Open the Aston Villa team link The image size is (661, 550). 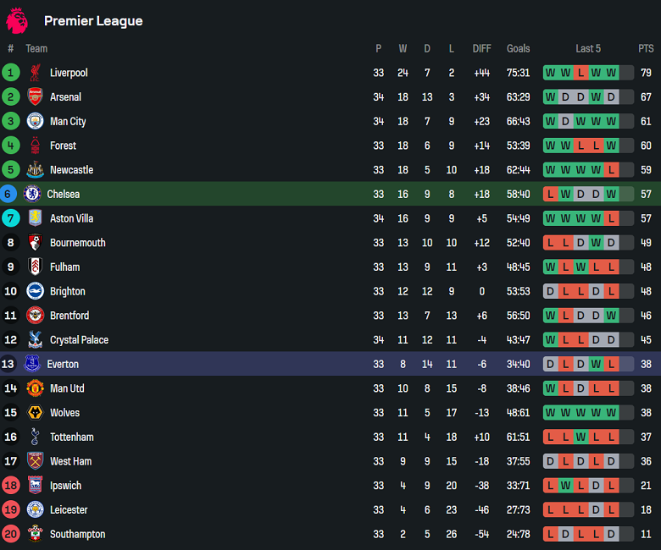[x=71, y=218]
